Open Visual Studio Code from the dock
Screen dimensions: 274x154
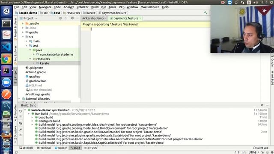tap(6, 47)
